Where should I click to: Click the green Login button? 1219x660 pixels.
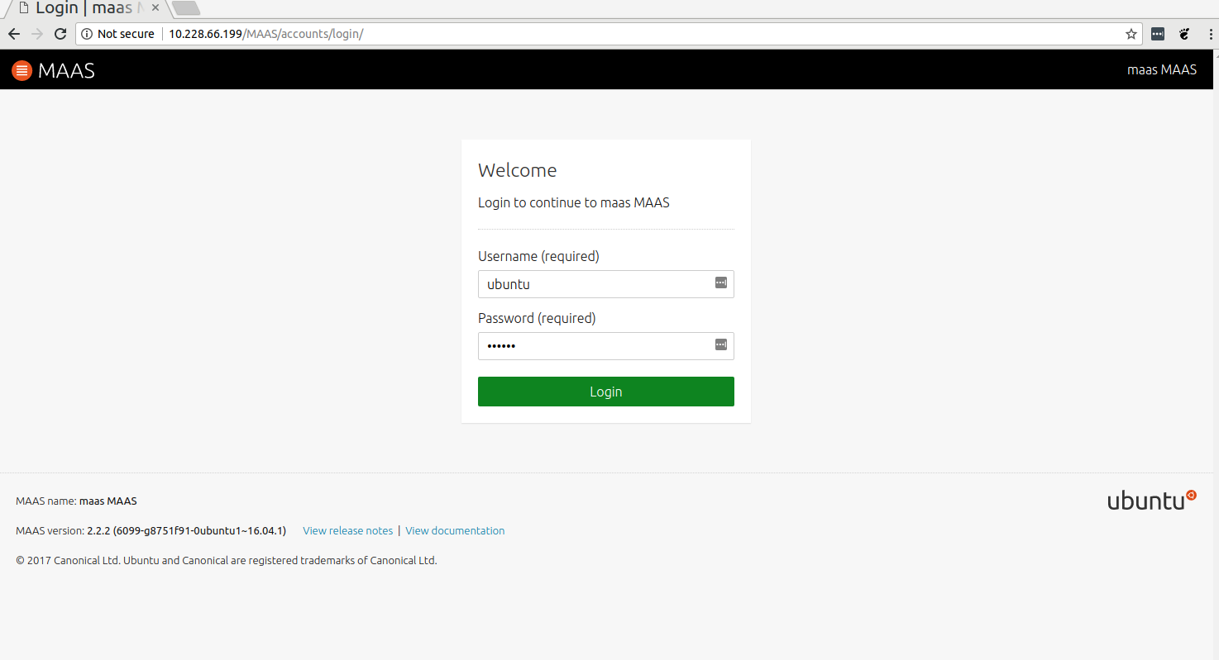[605, 392]
